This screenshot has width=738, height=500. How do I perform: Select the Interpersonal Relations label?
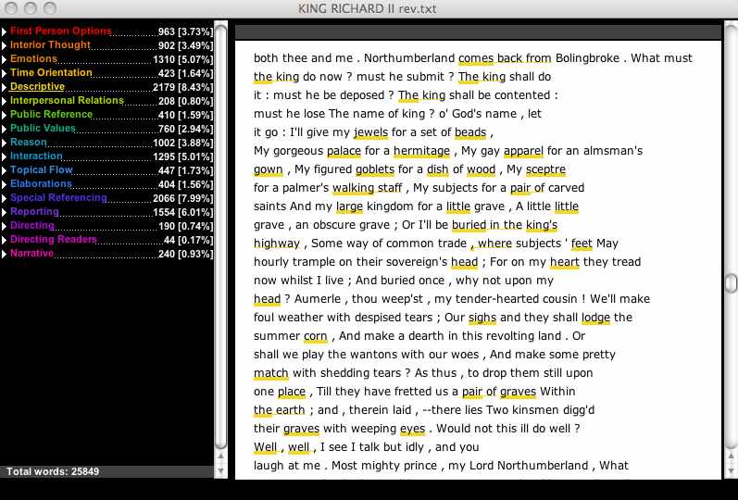pos(67,100)
